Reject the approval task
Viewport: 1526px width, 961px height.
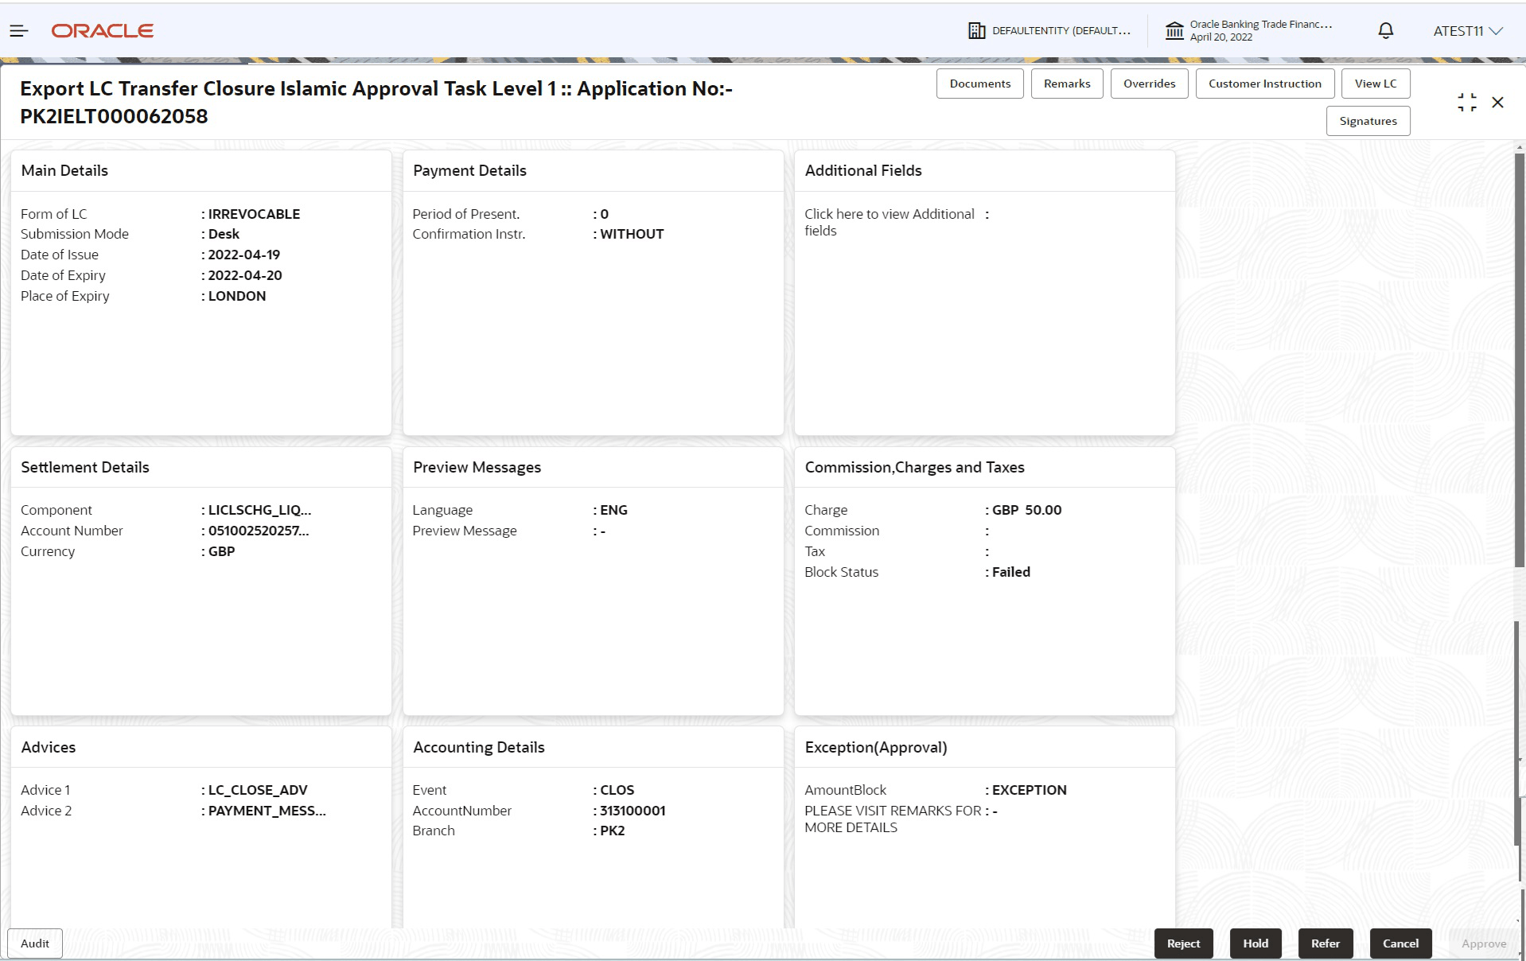click(1183, 943)
